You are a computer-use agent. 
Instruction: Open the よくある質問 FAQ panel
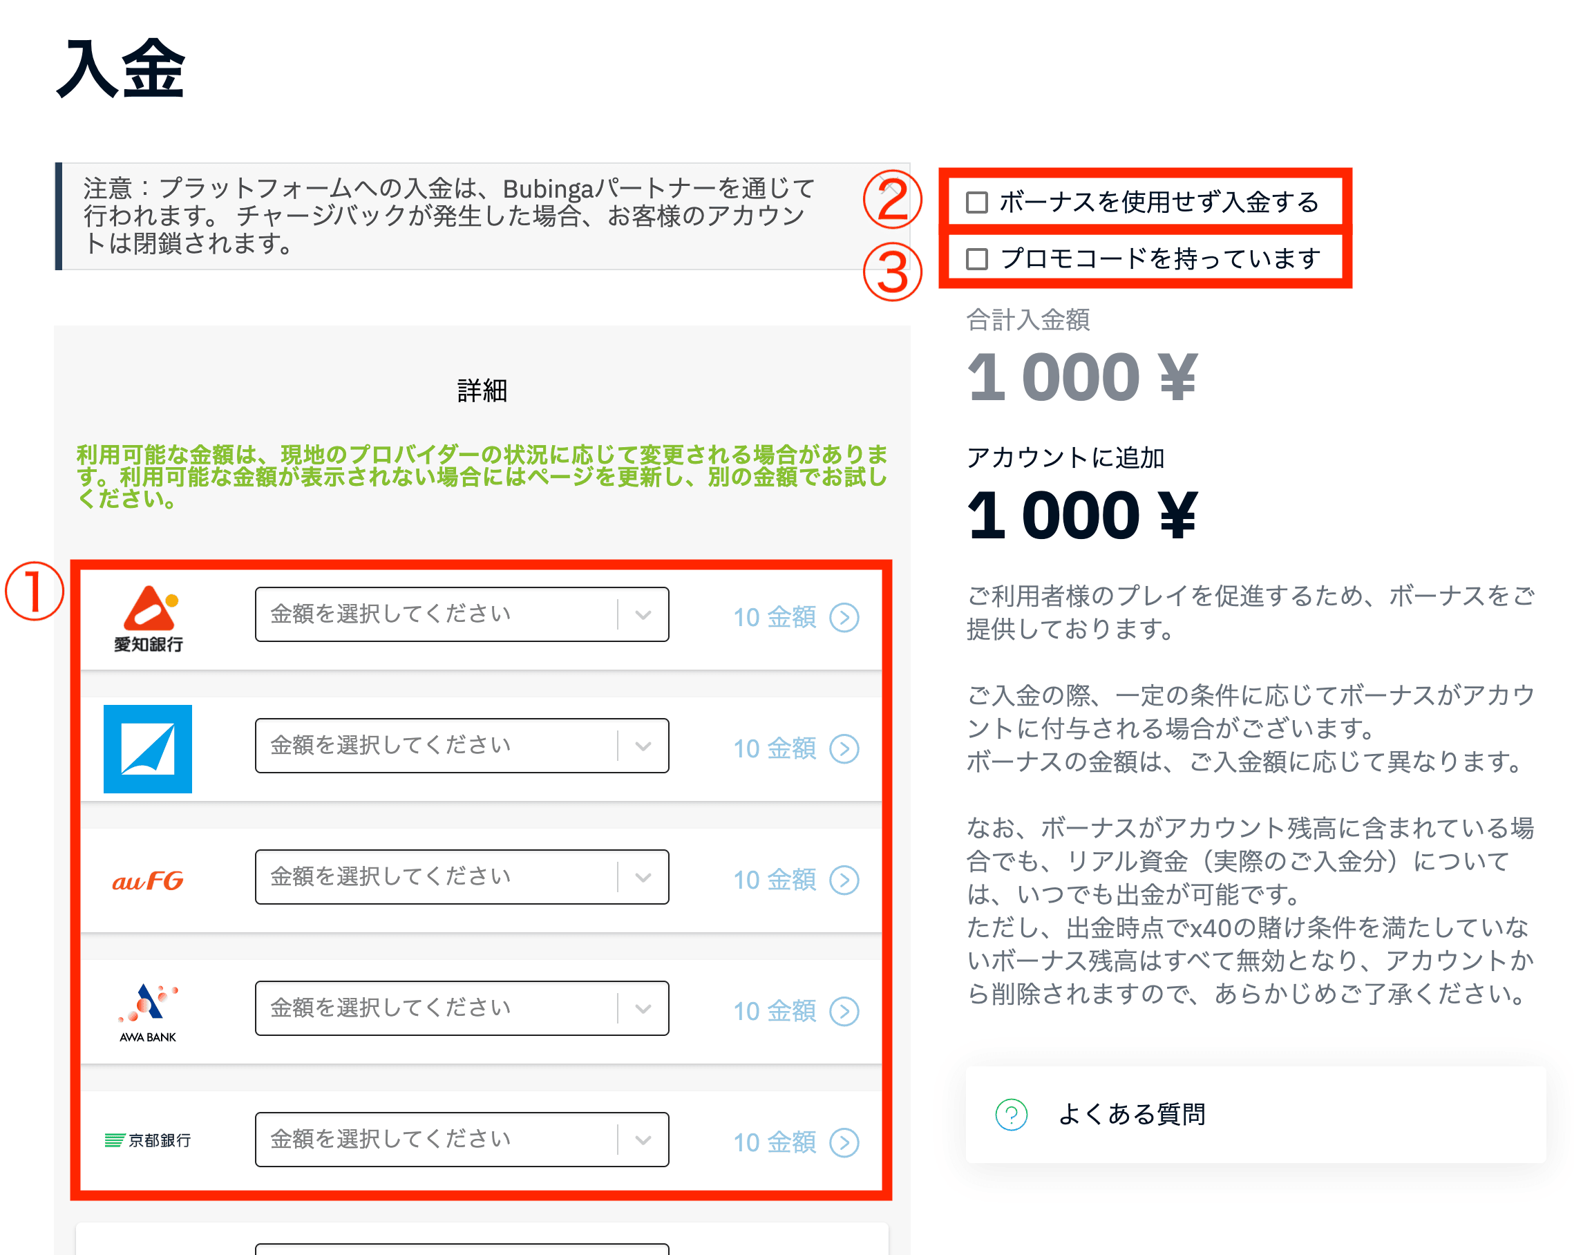[x=1131, y=1114]
